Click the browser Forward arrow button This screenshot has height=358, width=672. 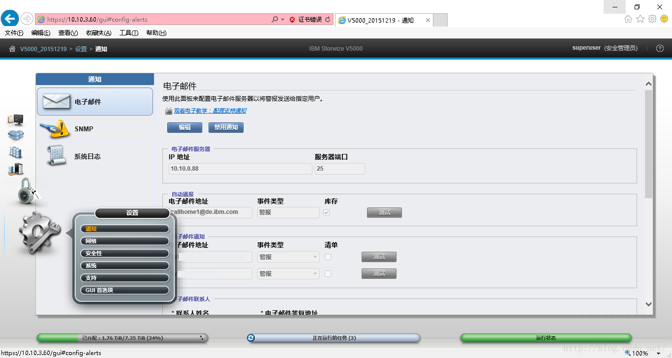pos(27,19)
